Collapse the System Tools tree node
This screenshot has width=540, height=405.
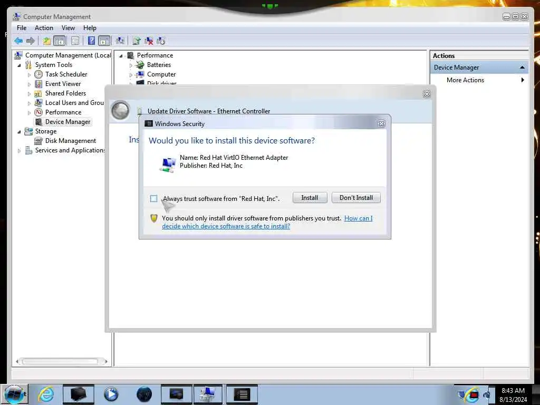pos(20,65)
